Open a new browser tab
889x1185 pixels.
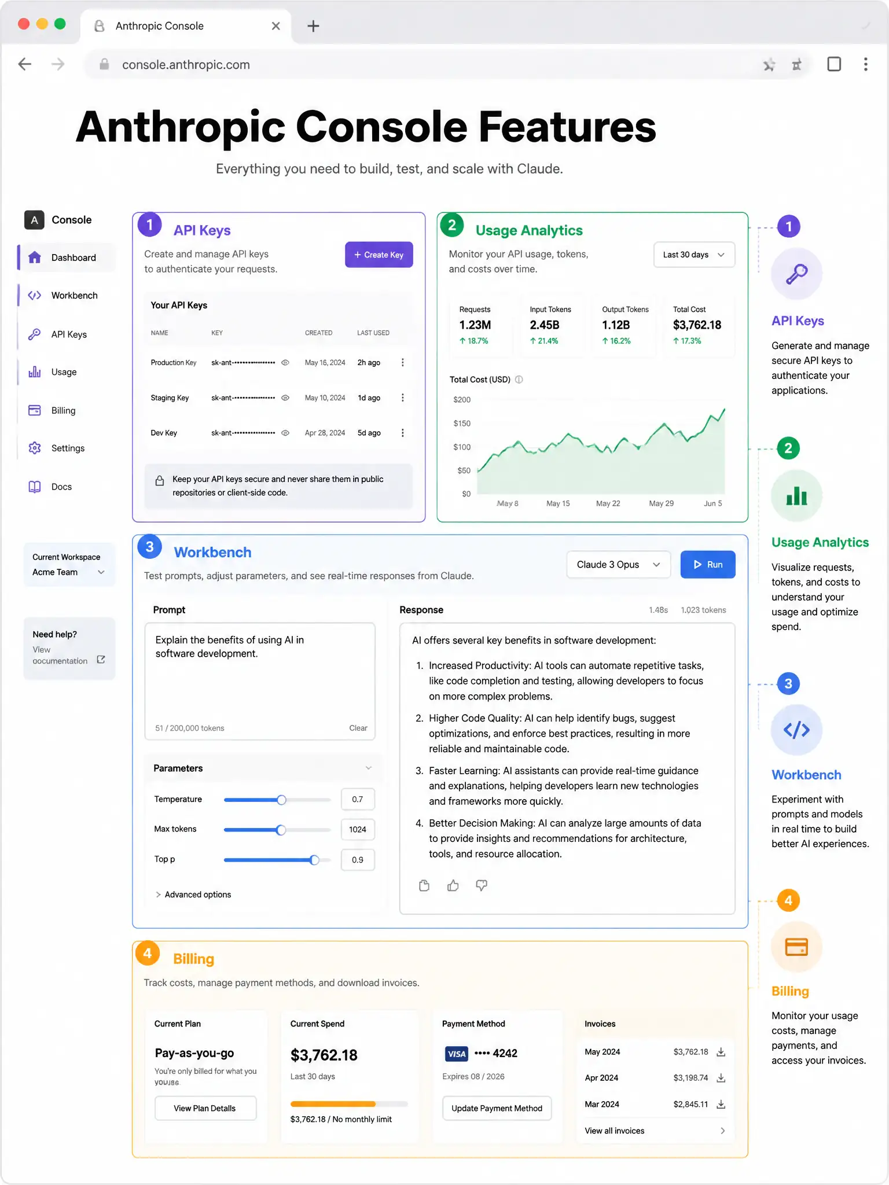click(313, 26)
